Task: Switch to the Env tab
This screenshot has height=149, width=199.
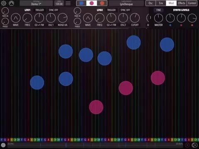Action: (161, 3)
